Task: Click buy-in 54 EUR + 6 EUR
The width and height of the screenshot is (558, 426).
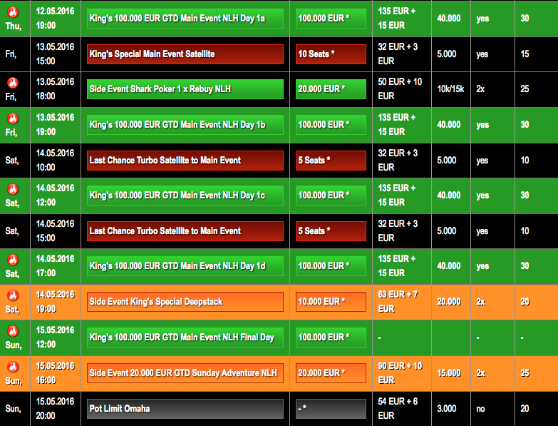Action: tap(398, 409)
